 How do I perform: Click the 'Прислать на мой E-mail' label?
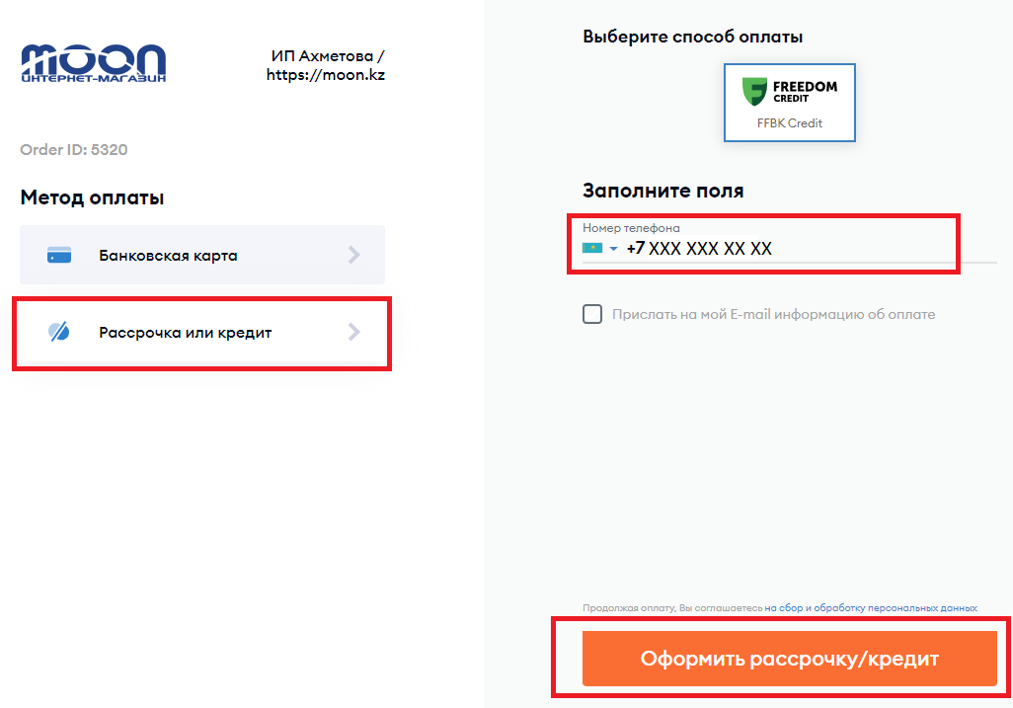pos(773,314)
